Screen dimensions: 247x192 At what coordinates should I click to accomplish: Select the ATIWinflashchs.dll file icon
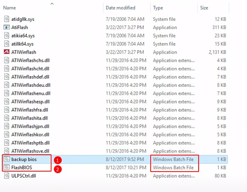[7, 60]
